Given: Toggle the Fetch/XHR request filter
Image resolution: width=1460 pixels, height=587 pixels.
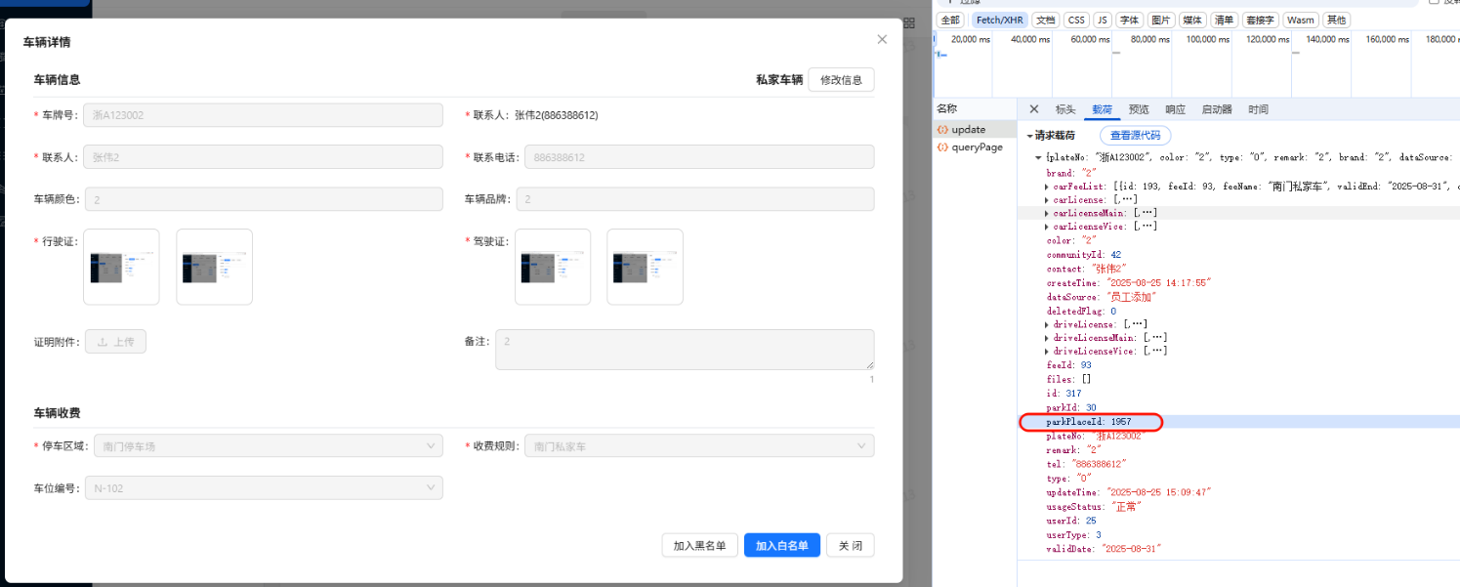Looking at the screenshot, I should click(999, 20).
